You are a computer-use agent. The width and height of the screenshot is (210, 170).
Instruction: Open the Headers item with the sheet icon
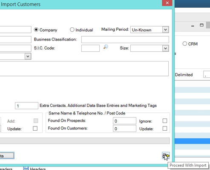pos(35,168)
